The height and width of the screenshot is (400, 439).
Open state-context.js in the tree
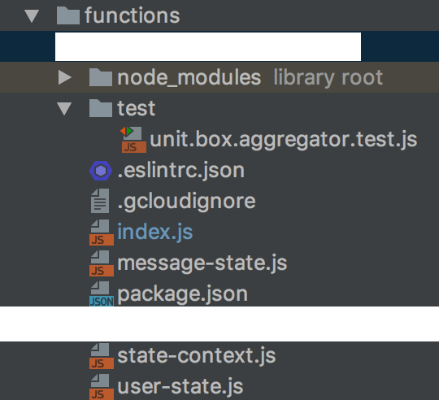197,356
